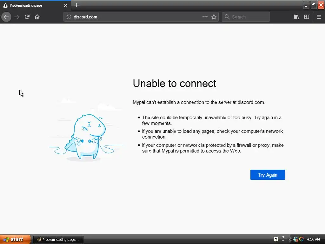Open the Windows start menu
The height and width of the screenshot is (244, 325).
pyautogui.click(x=15, y=239)
